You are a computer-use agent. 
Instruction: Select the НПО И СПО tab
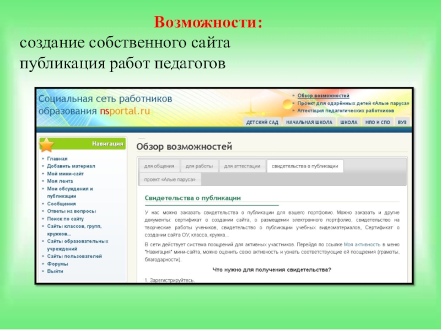pyautogui.click(x=378, y=122)
